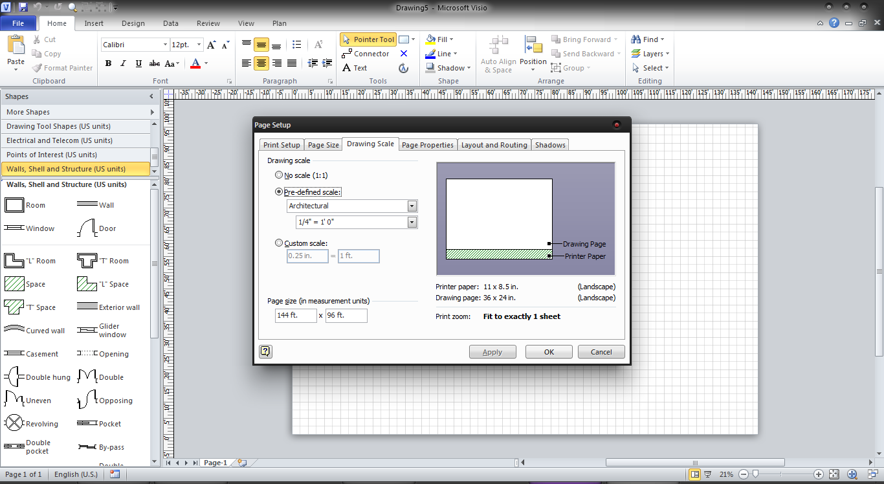Click the Save icon in title bar
884x484 pixels.
23,7
